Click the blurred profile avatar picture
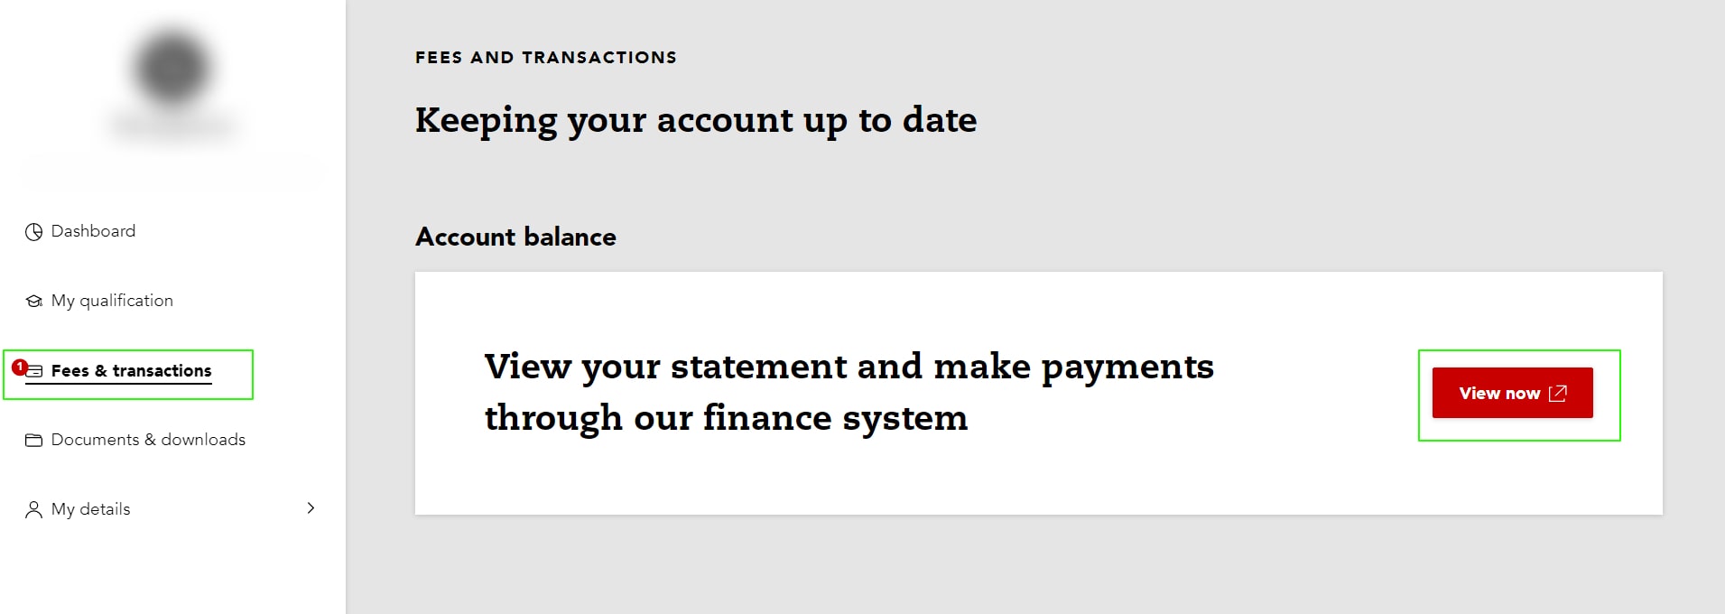 [172, 68]
